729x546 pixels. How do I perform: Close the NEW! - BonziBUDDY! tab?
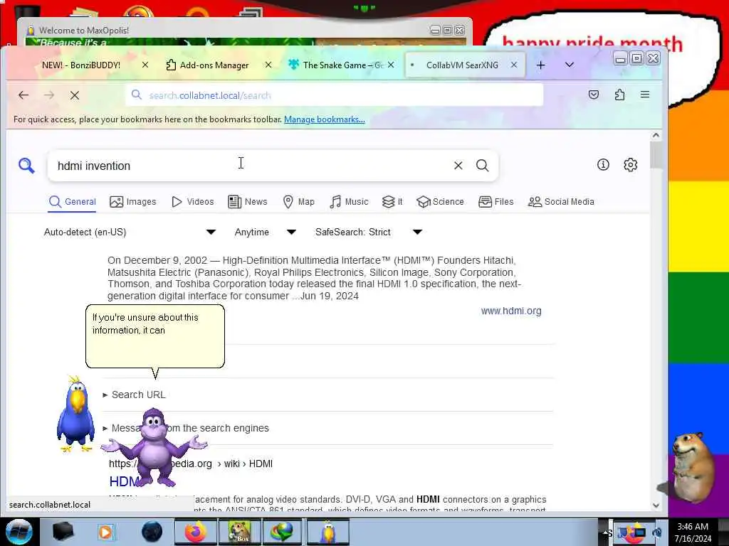145,65
